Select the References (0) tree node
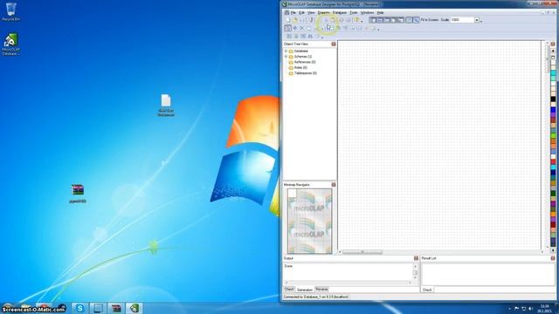The height and width of the screenshot is (314, 559). [x=305, y=62]
